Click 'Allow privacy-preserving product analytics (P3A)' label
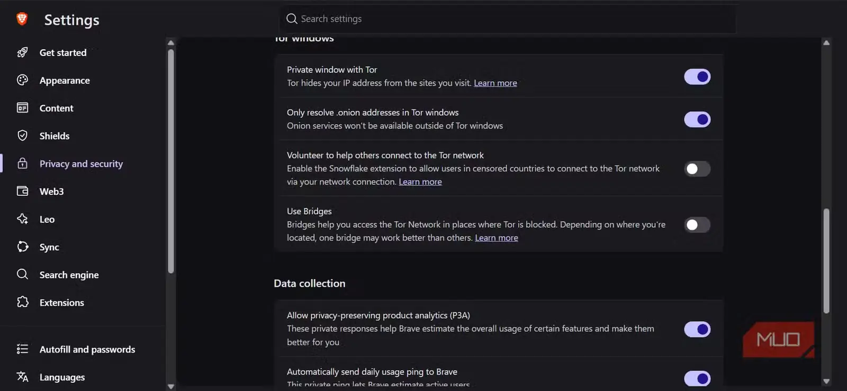 point(379,315)
